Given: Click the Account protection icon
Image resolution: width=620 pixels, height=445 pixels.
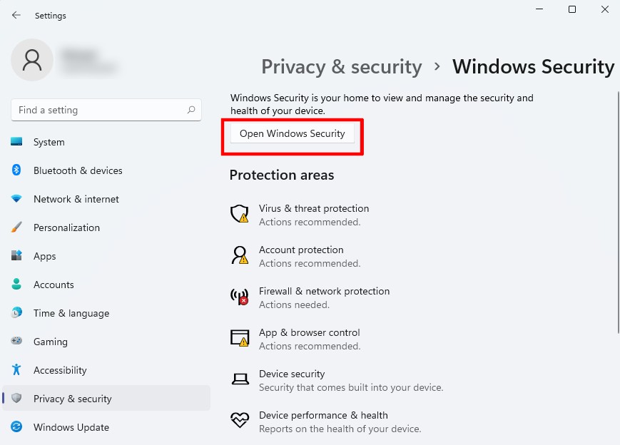Looking at the screenshot, I should pyautogui.click(x=239, y=255).
